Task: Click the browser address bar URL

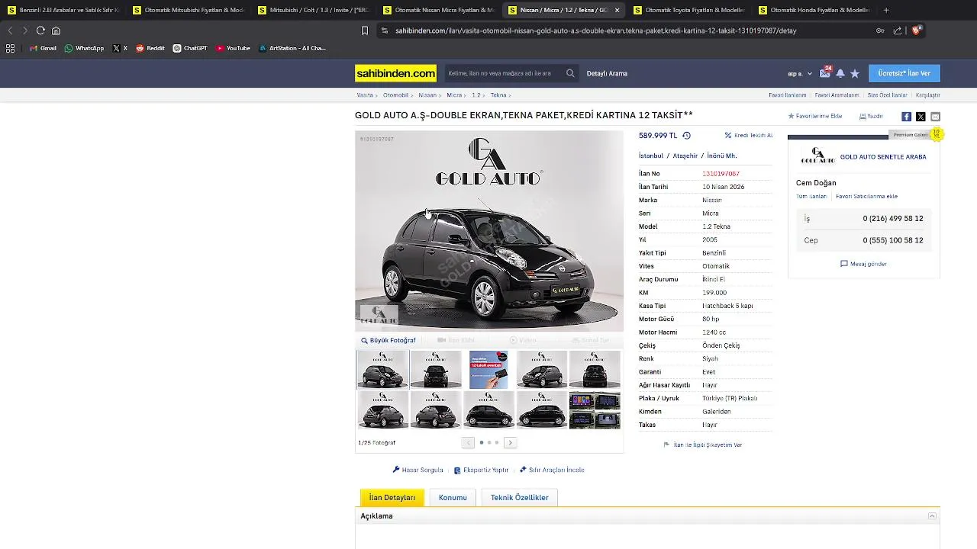Action: 595,30
